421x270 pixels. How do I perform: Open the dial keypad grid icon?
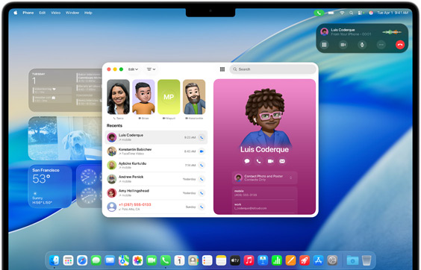click(222, 69)
